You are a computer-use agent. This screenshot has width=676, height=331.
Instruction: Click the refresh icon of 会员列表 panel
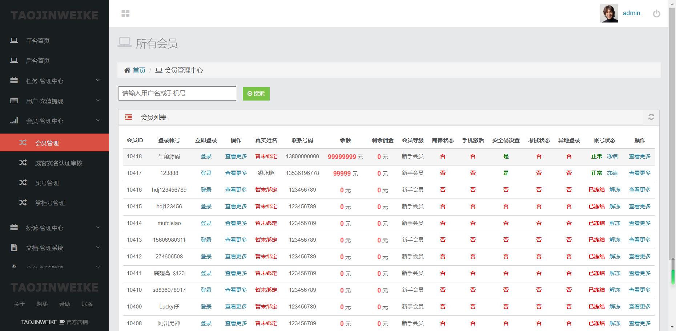[x=651, y=117]
